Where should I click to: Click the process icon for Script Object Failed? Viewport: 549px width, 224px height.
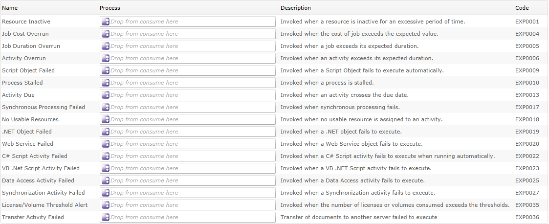pos(105,70)
